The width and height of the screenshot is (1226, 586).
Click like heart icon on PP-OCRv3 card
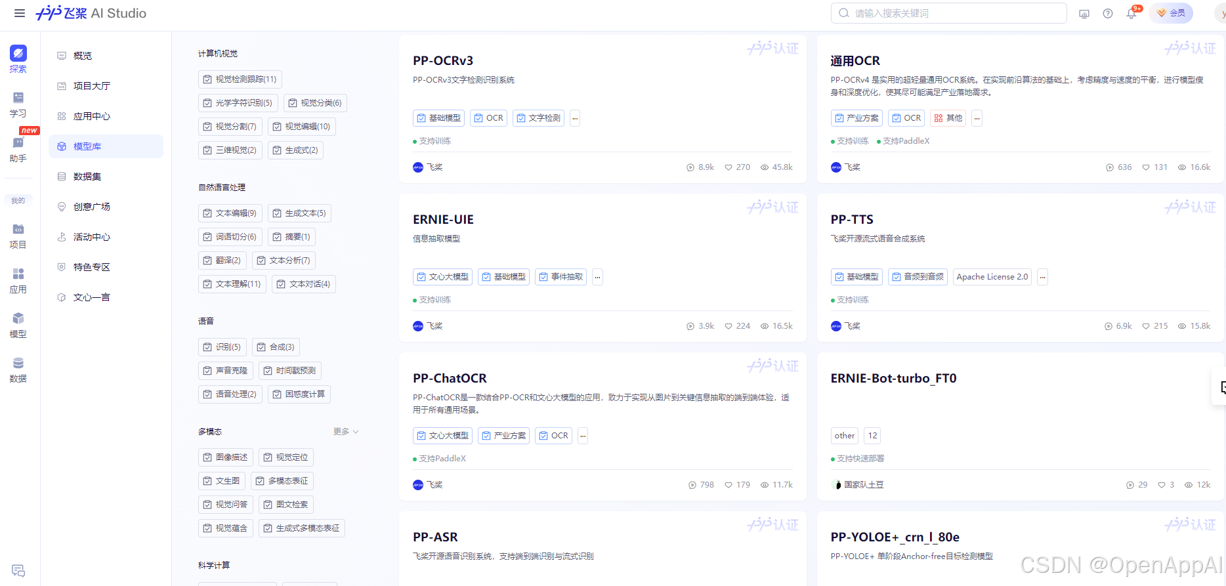coord(729,167)
